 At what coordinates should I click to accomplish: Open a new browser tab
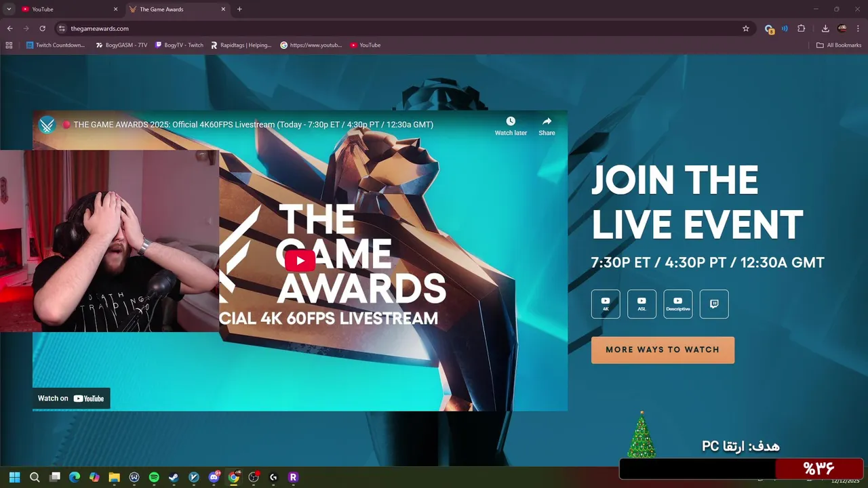coord(239,9)
